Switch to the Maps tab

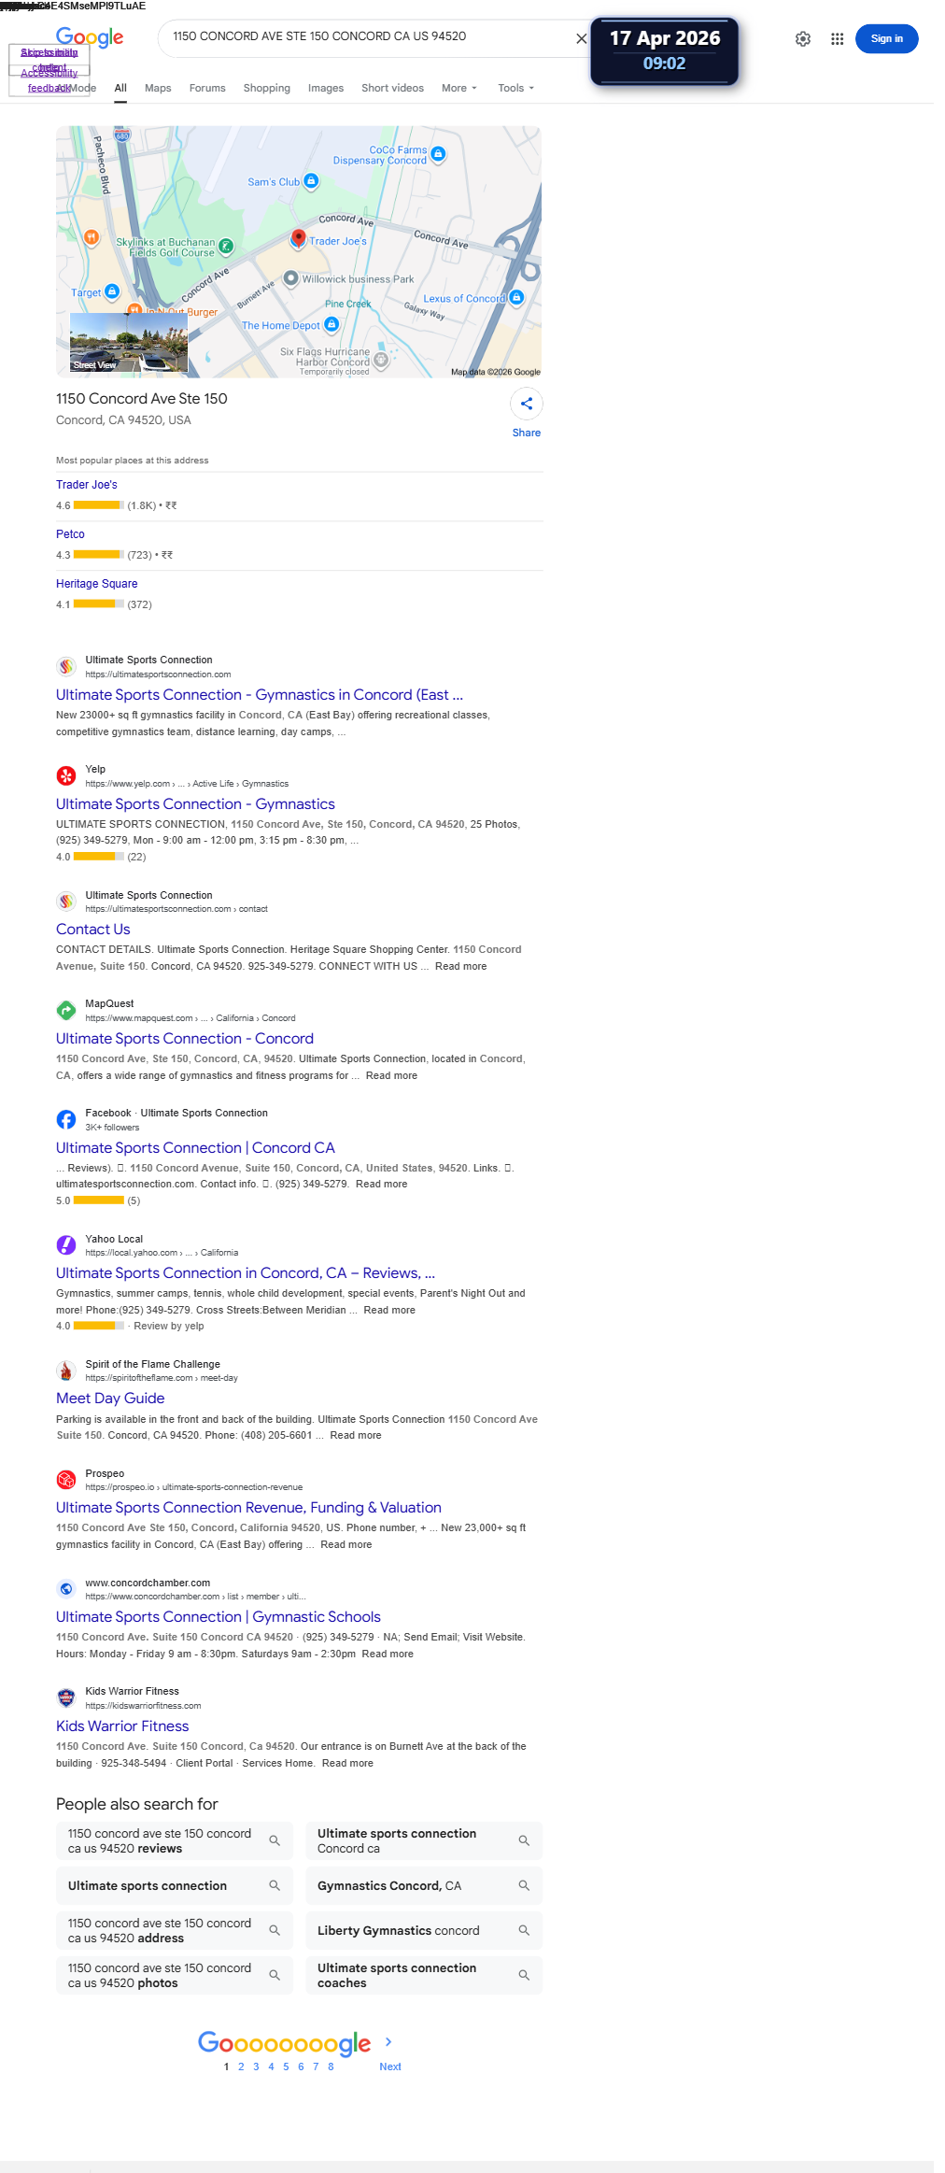[158, 89]
